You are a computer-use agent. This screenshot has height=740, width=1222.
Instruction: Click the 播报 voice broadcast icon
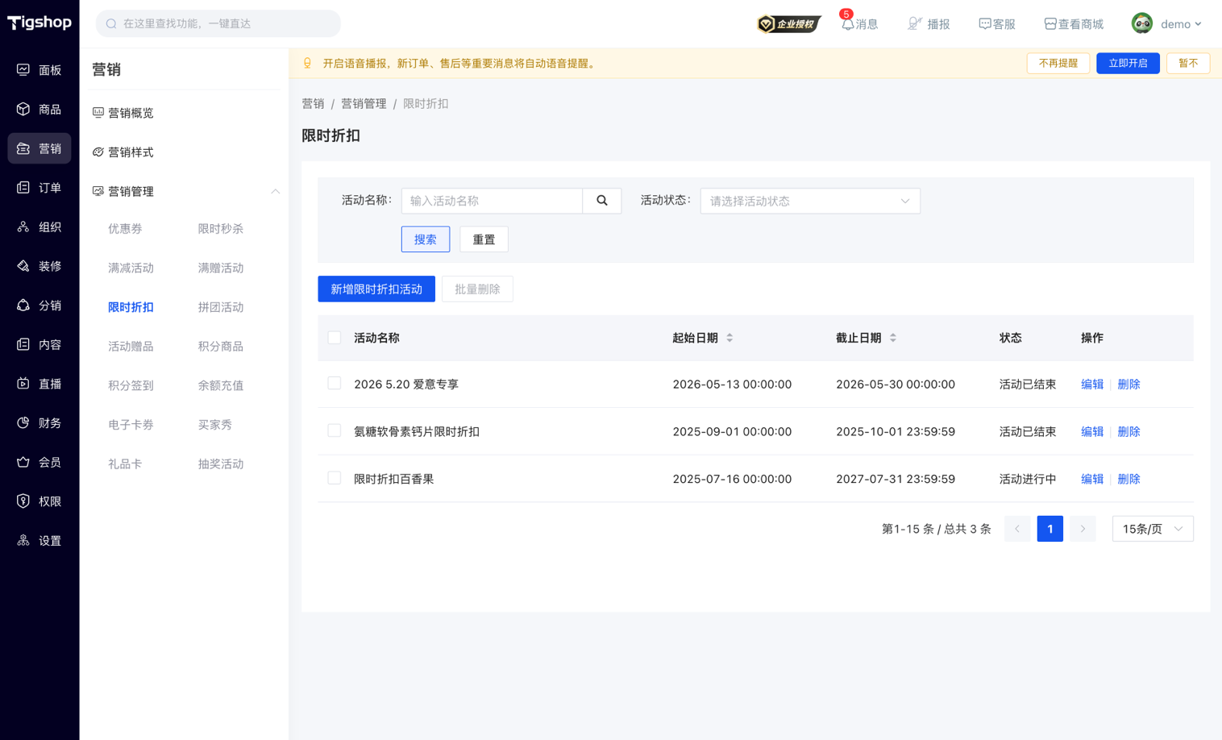[914, 24]
